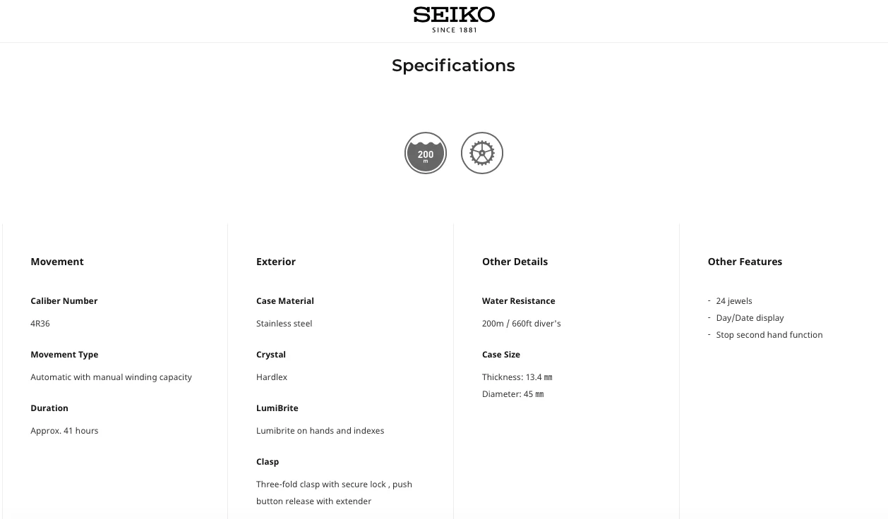Select the Other Details column heading
The width and height of the screenshot is (888, 519).
(515, 262)
